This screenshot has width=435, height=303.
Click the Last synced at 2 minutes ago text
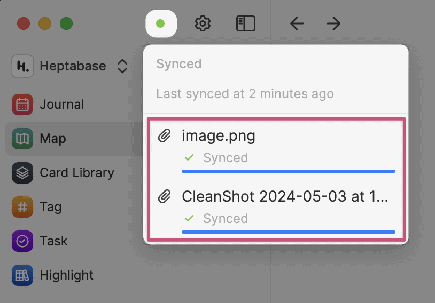point(245,93)
